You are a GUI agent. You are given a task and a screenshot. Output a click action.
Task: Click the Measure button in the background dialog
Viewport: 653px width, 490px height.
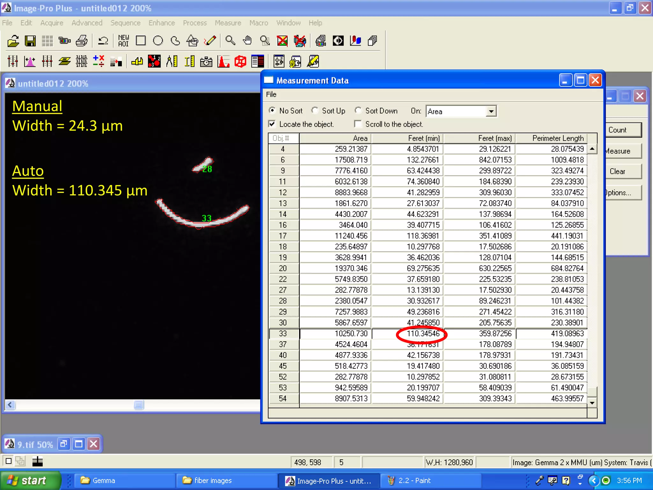click(623, 151)
